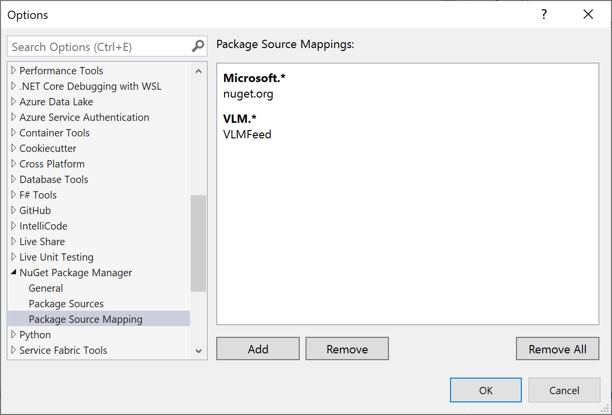Click the help question mark icon
Viewport: 612px width, 415px height.
point(544,15)
